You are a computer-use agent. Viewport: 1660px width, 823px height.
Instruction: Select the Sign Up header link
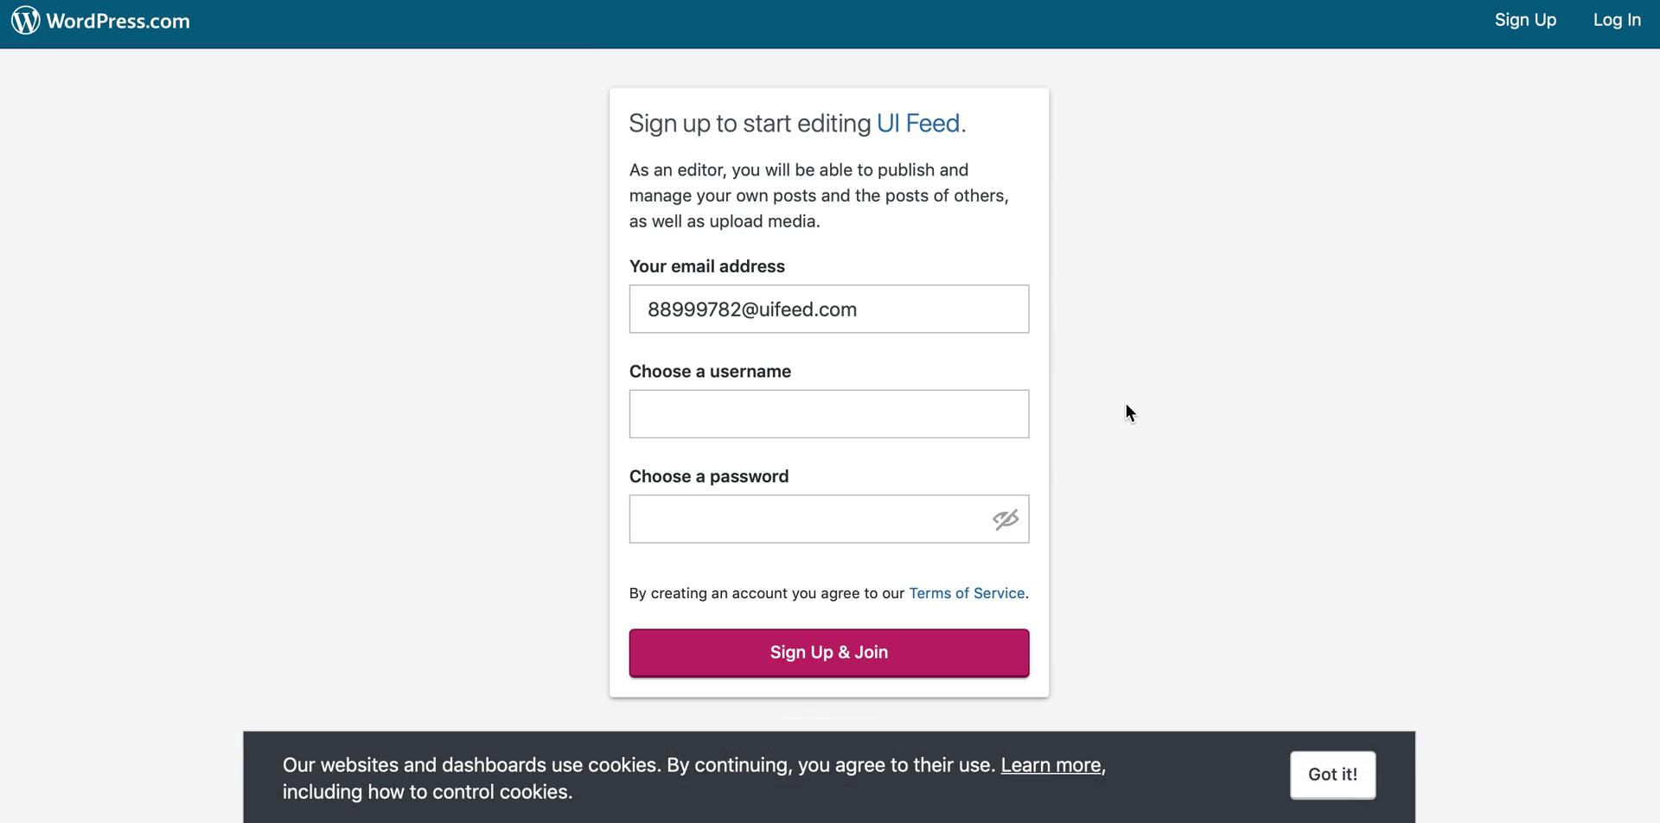pos(1525,20)
